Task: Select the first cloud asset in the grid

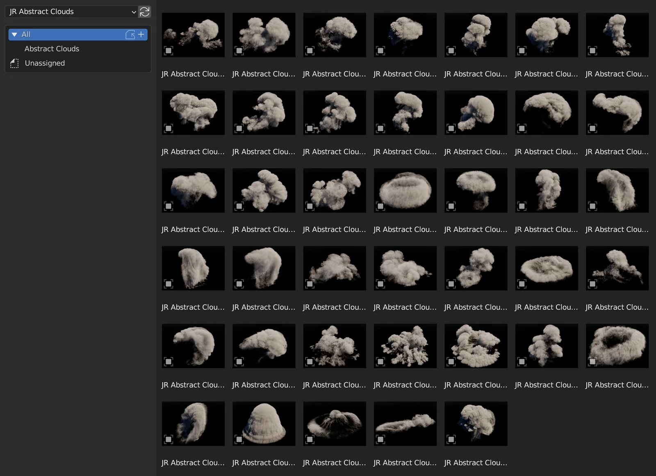Action: click(x=193, y=35)
